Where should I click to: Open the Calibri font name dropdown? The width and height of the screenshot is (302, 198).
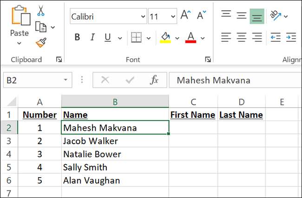click(x=143, y=17)
